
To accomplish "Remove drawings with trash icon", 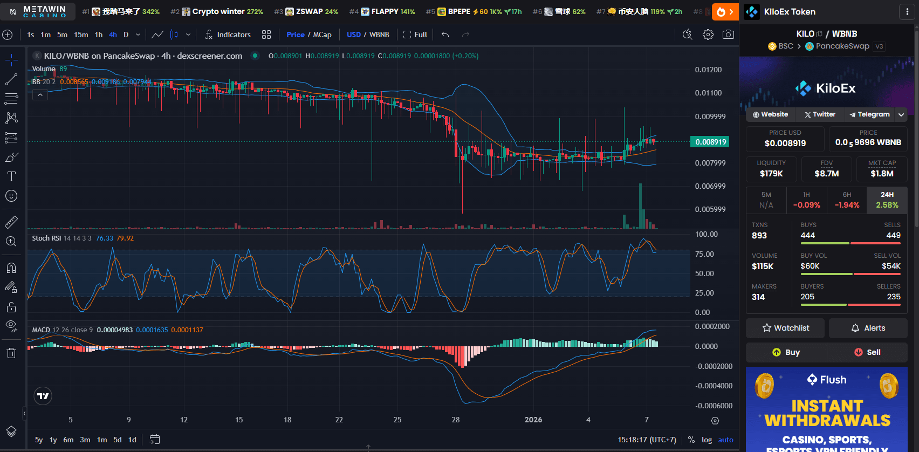I will 11,353.
